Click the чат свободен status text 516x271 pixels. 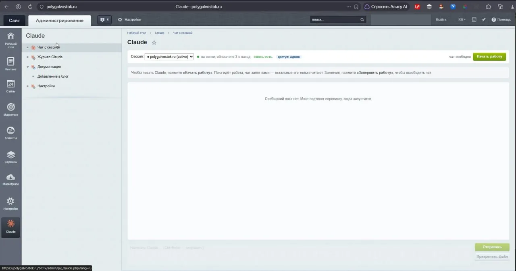tap(460, 57)
